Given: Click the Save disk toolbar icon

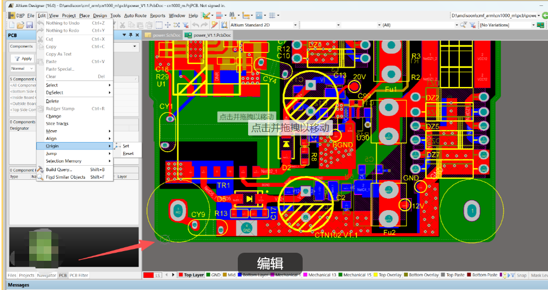Looking at the screenshot, I should [x=29, y=25].
